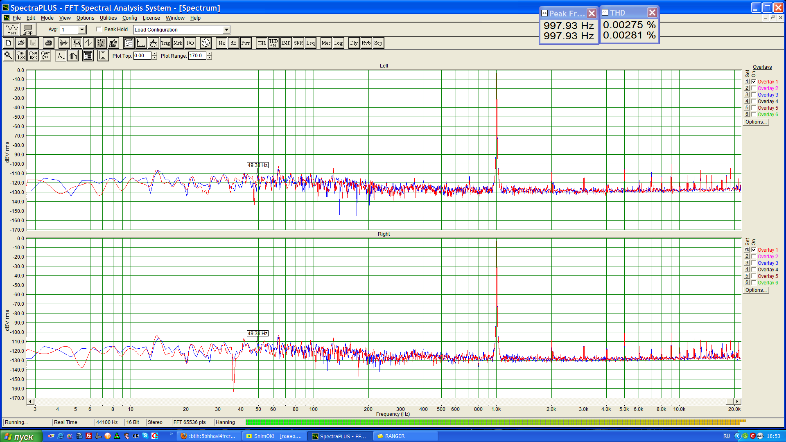Click the Stop analyzer button

pos(28,29)
